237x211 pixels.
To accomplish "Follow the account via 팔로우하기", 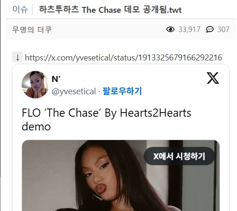I will pos(122,91).
